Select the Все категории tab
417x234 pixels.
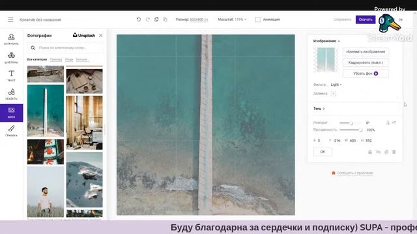37,59
